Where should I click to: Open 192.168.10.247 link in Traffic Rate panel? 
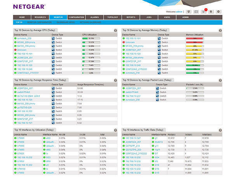[x=133, y=138]
